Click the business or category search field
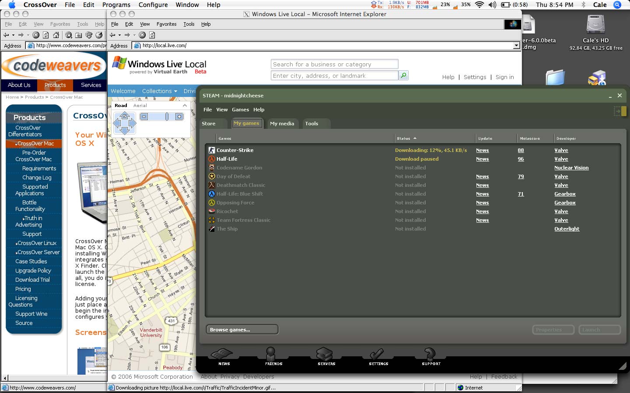 coord(334,64)
